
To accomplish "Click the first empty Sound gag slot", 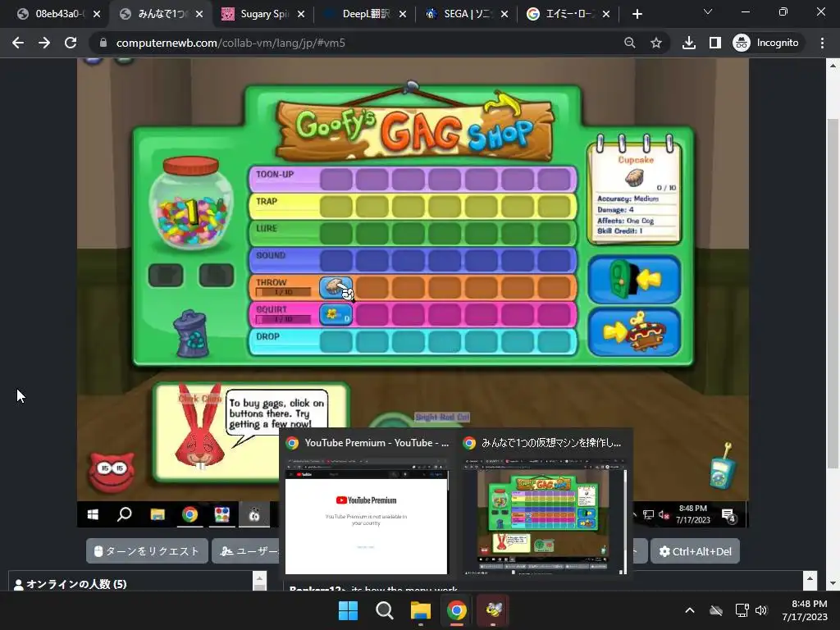I will (336, 260).
